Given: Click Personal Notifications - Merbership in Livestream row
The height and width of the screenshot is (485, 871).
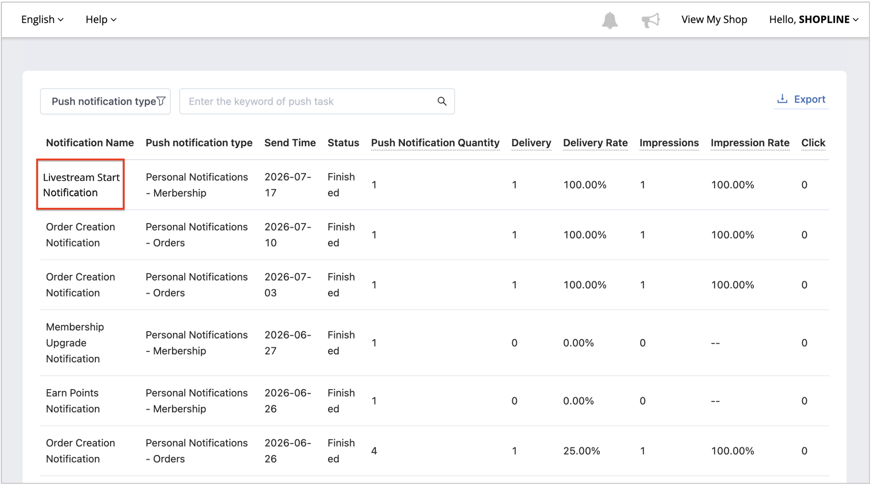Looking at the screenshot, I should tap(197, 185).
